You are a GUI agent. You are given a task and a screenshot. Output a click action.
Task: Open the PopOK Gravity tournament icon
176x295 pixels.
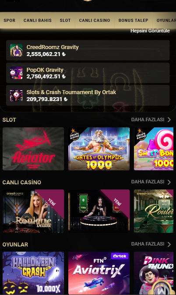[x=16, y=73]
